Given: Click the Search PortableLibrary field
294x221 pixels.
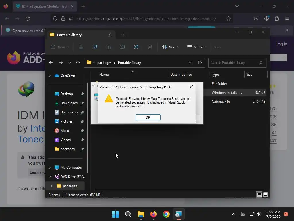Looking at the screenshot, I should coord(237,63).
